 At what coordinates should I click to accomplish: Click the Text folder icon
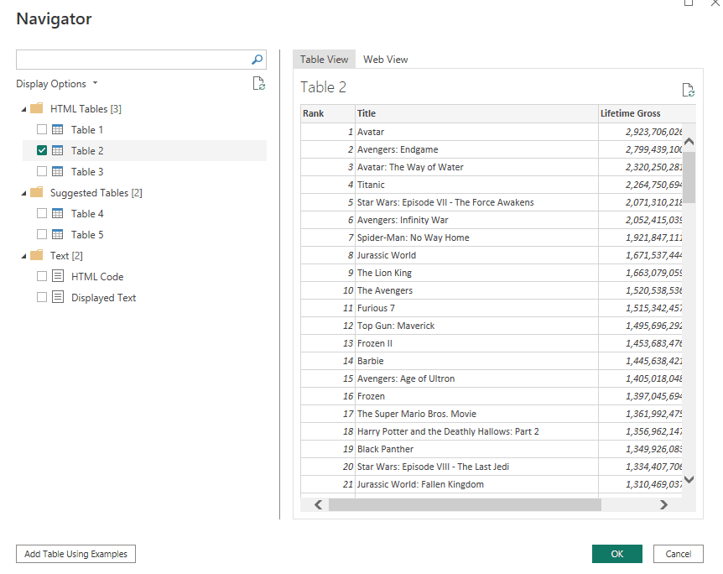point(36,255)
